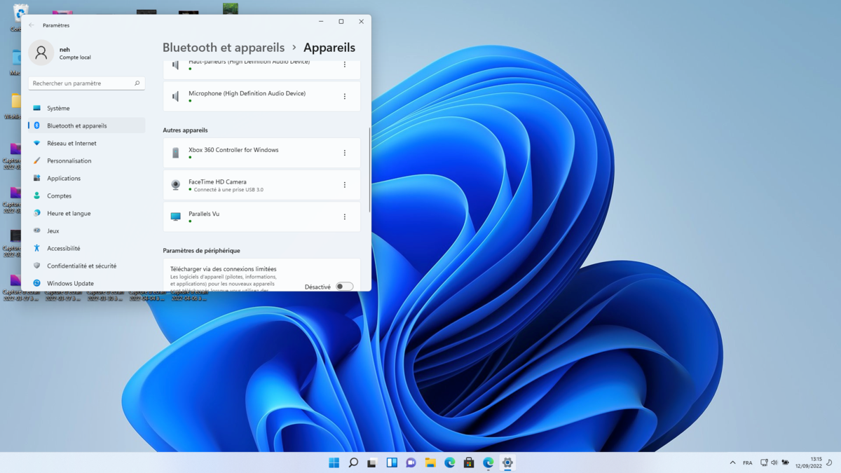Show hidden system tray icons chevron
The width and height of the screenshot is (841, 473).
tap(732, 462)
